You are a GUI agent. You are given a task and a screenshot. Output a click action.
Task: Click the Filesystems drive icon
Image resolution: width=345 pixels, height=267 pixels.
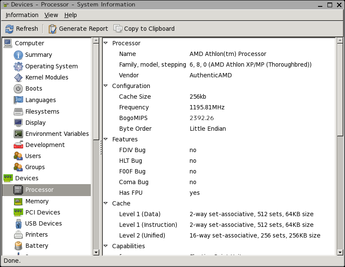pos(18,111)
